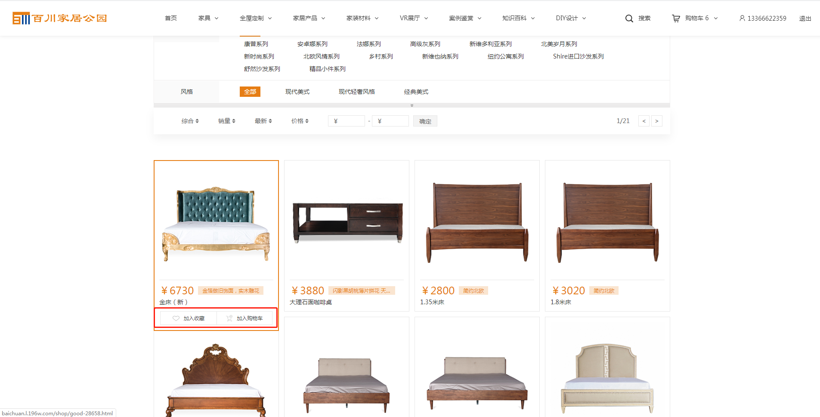Open the 首页 menu item
This screenshot has height=417, width=820.
[171, 18]
